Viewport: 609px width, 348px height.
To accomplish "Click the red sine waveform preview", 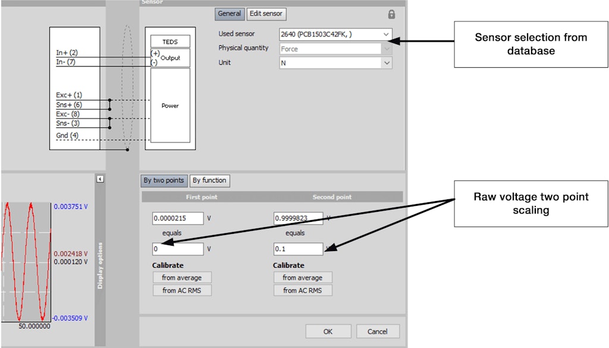I will (x=26, y=262).
